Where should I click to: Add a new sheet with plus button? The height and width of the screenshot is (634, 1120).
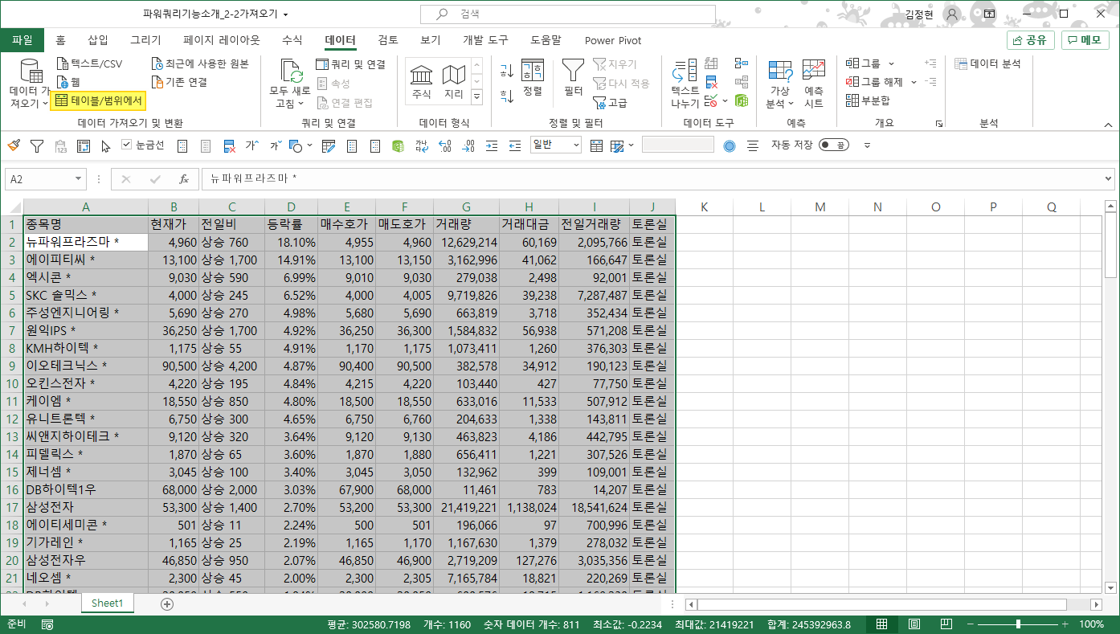tap(167, 604)
